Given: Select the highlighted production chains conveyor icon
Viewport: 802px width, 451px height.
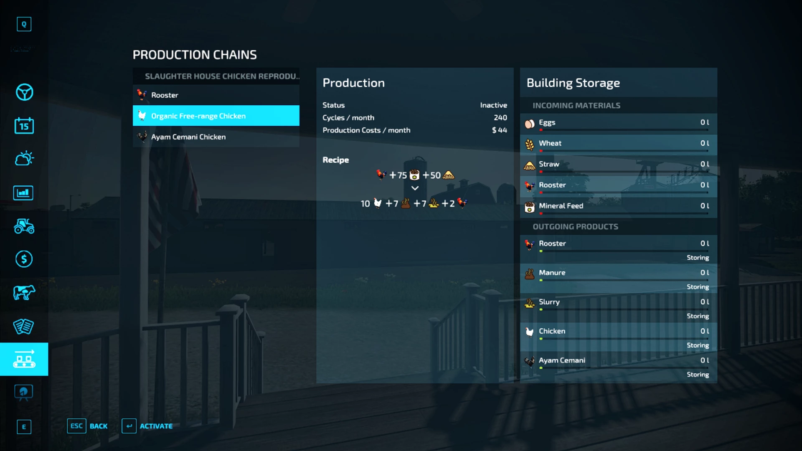Looking at the screenshot, I should 24,359.
